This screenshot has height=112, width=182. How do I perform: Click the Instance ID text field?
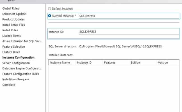pos(129,32)
